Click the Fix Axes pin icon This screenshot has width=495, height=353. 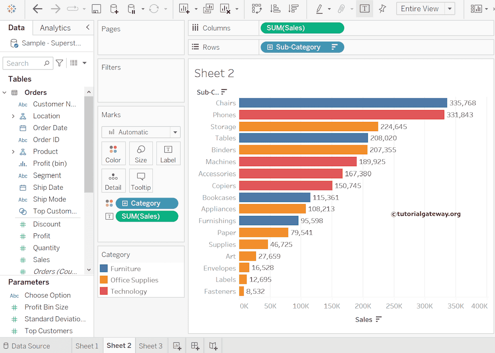coord(382,9)
